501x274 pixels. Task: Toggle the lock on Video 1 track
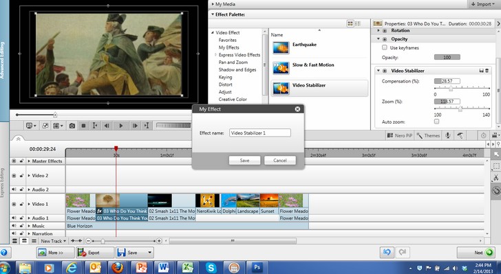pos(21,204)
